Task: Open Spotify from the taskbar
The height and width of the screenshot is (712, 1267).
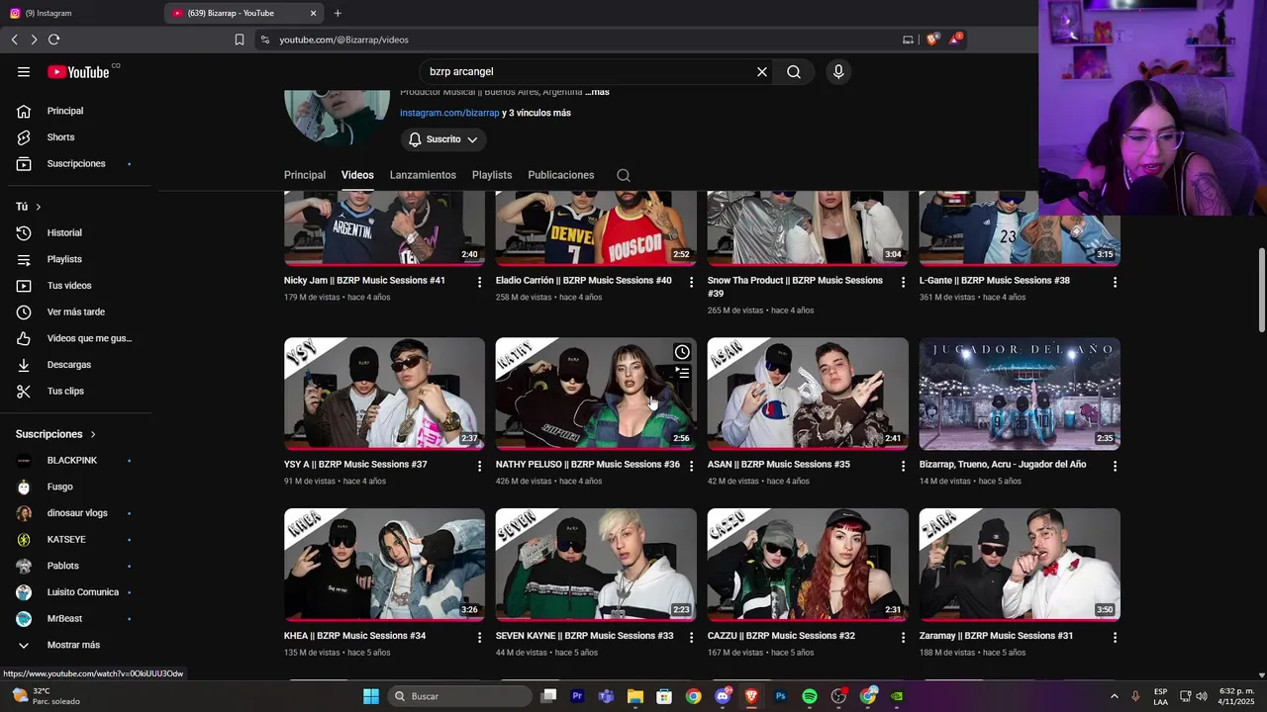Action: point(810,696)
